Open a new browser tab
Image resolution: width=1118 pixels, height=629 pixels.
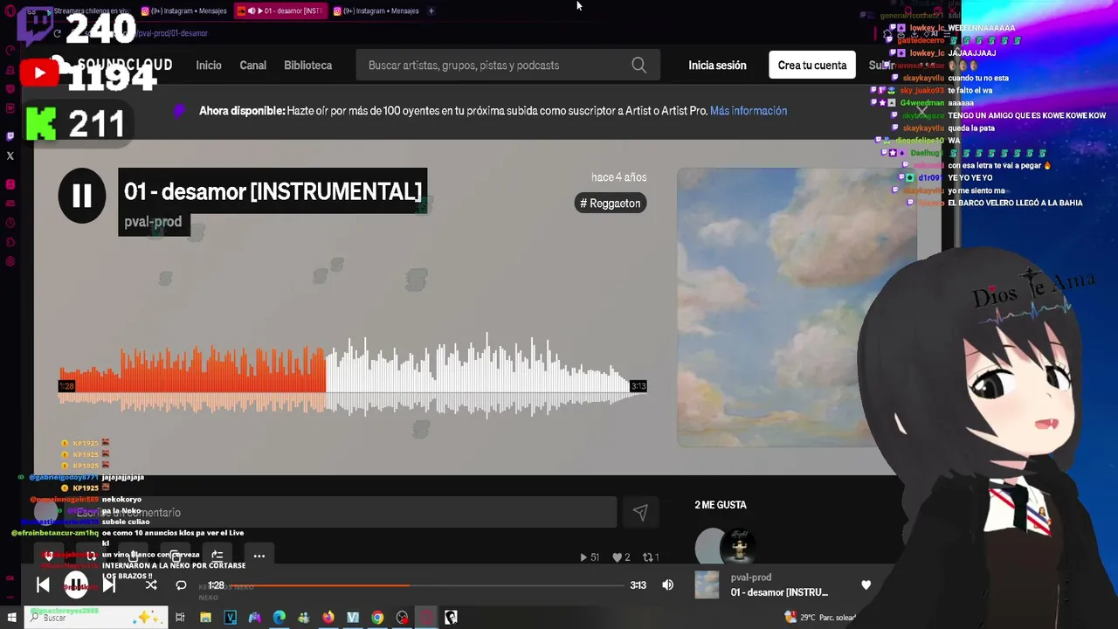pos(431,11)
